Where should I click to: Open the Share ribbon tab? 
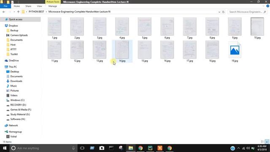tap(28, 6)
